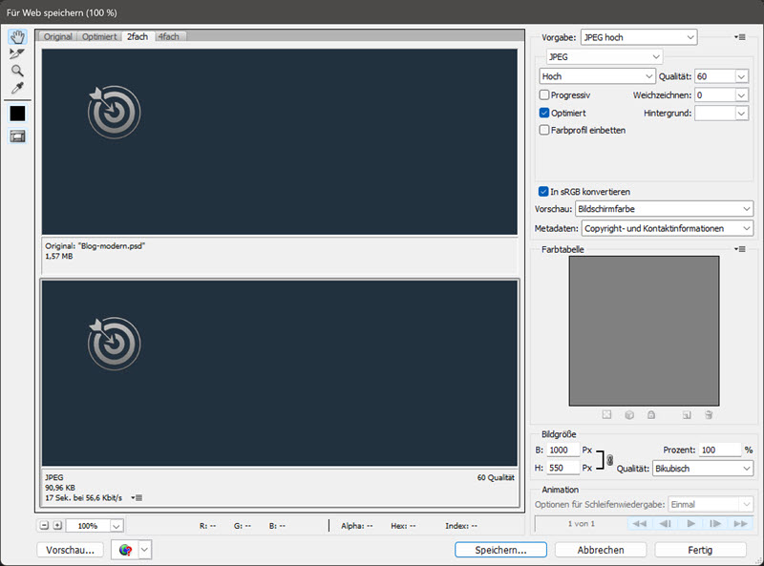Enable Progressiv encoding
764x566 pixels.
tap(544, 94)
